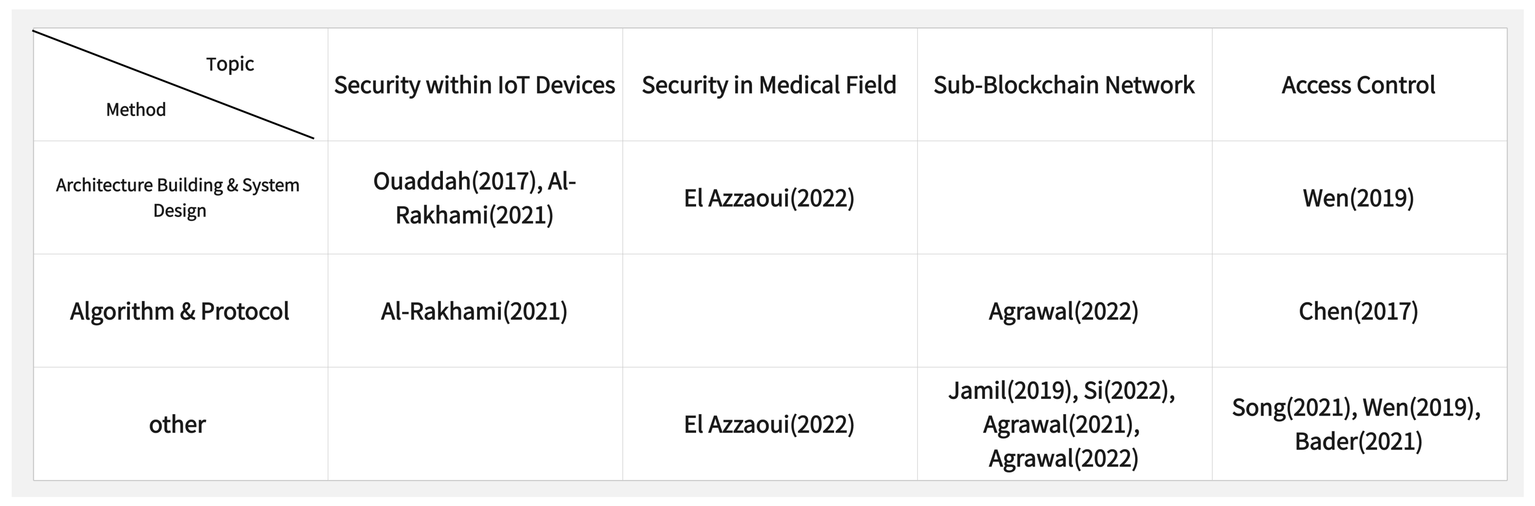The height and width of the screenshot is (506, 1535).
Task: Select Al-Rakhami(2021) in the Algorithm & Protocol row
Action: coord(474,311)
